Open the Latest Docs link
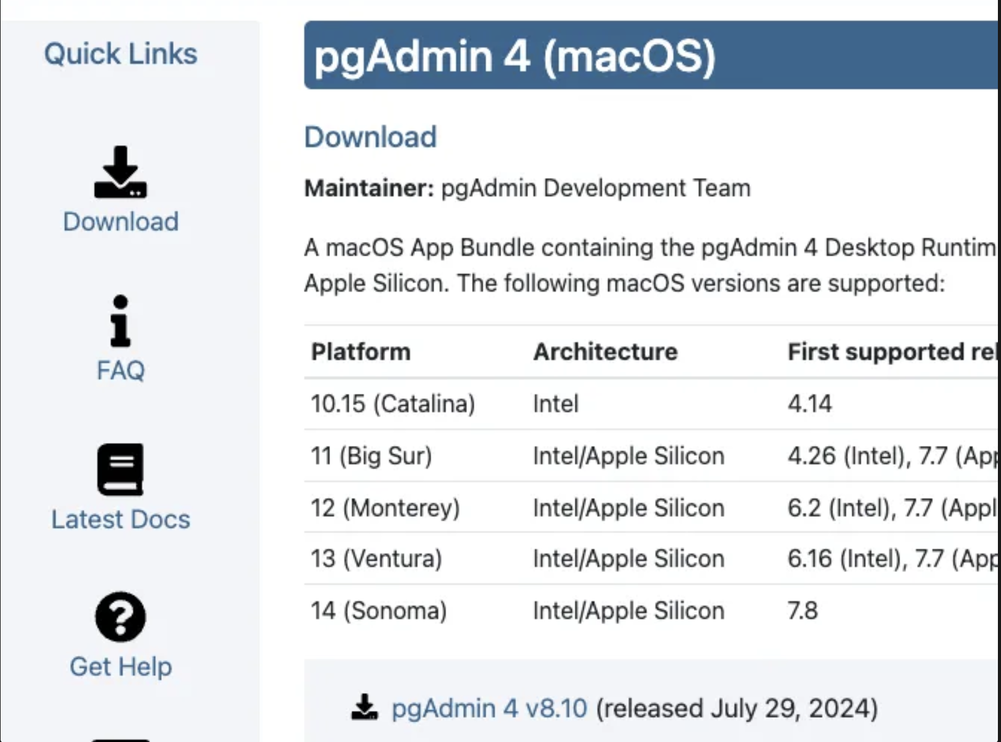1001x742 pixels. click(x=120, y=519)
